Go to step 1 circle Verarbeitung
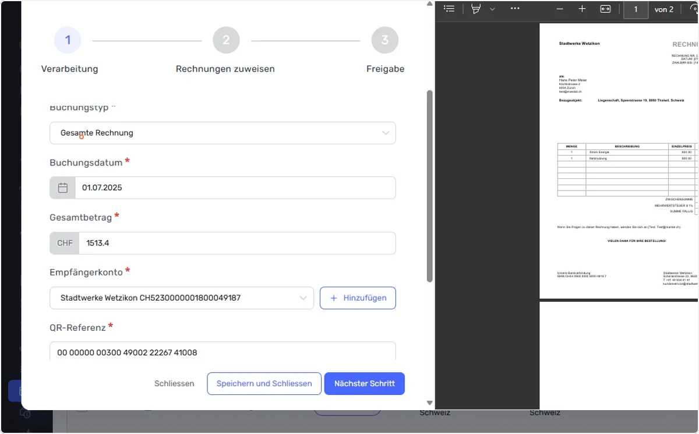Image resolution: width=699 pixels, height=434 pixels. click(x=68, y=40)
